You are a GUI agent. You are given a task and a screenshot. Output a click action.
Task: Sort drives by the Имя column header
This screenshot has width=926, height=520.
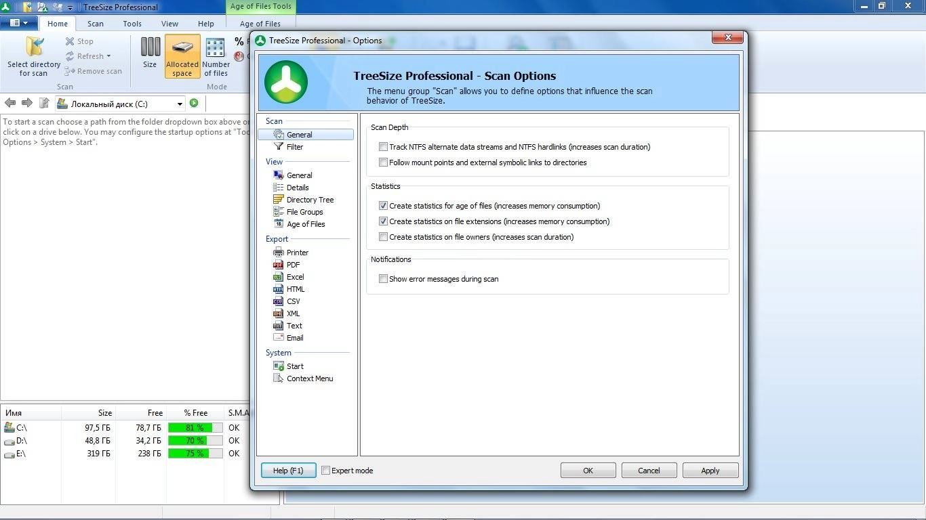coord(31,413)
